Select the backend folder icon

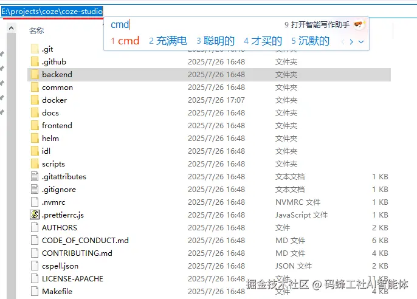point(35,74)
